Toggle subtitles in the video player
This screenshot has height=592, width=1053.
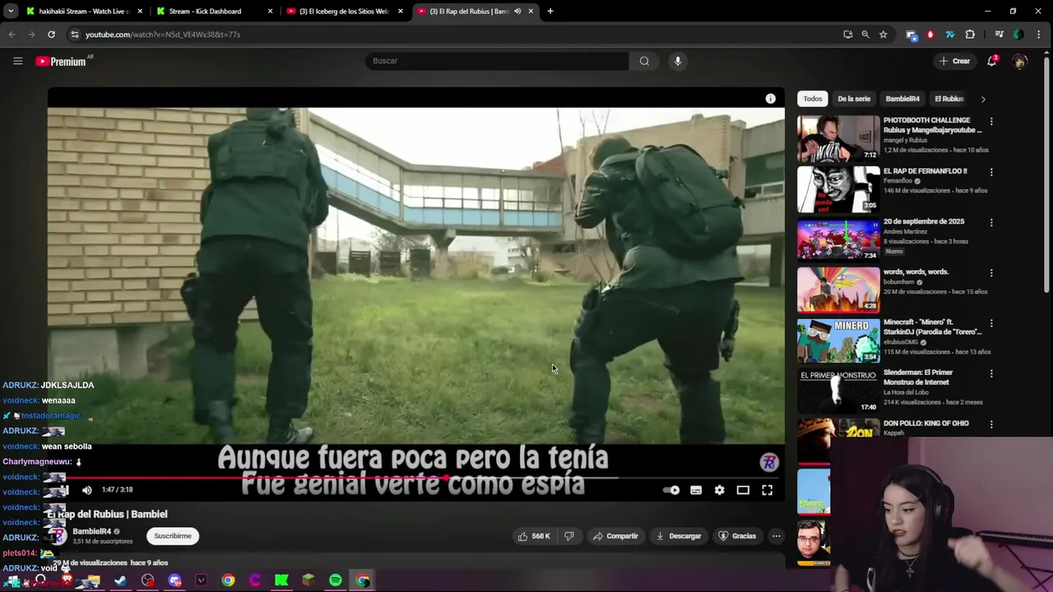[696, 490]
